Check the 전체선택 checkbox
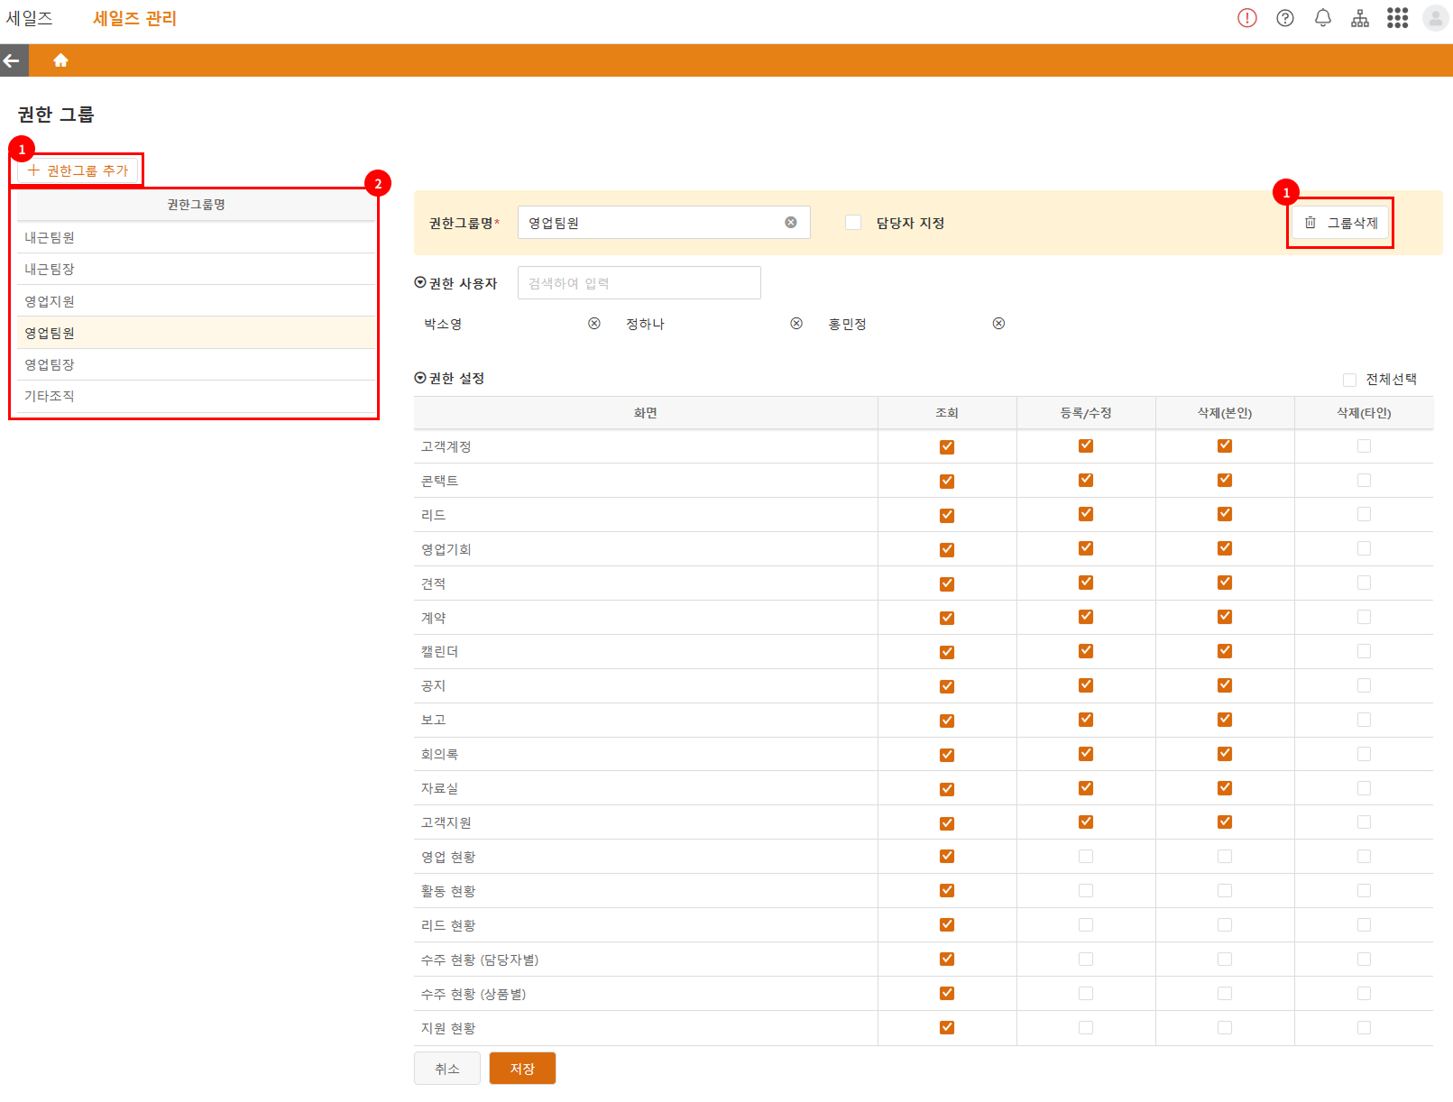1453x1102 pixels. (x=1349, y=380)
